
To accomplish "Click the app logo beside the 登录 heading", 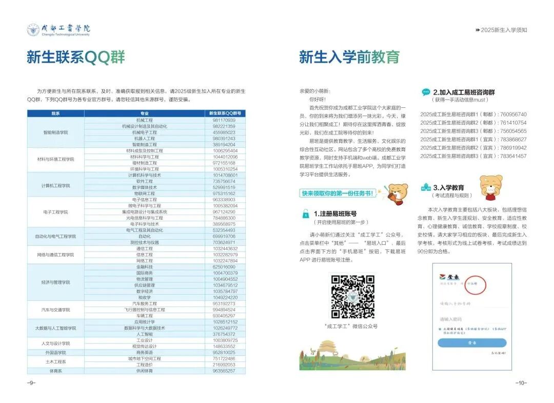I will (x=441, y=276).
